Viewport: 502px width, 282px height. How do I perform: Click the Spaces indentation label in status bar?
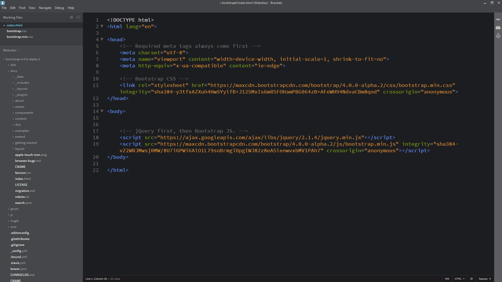tap(483, 279)
